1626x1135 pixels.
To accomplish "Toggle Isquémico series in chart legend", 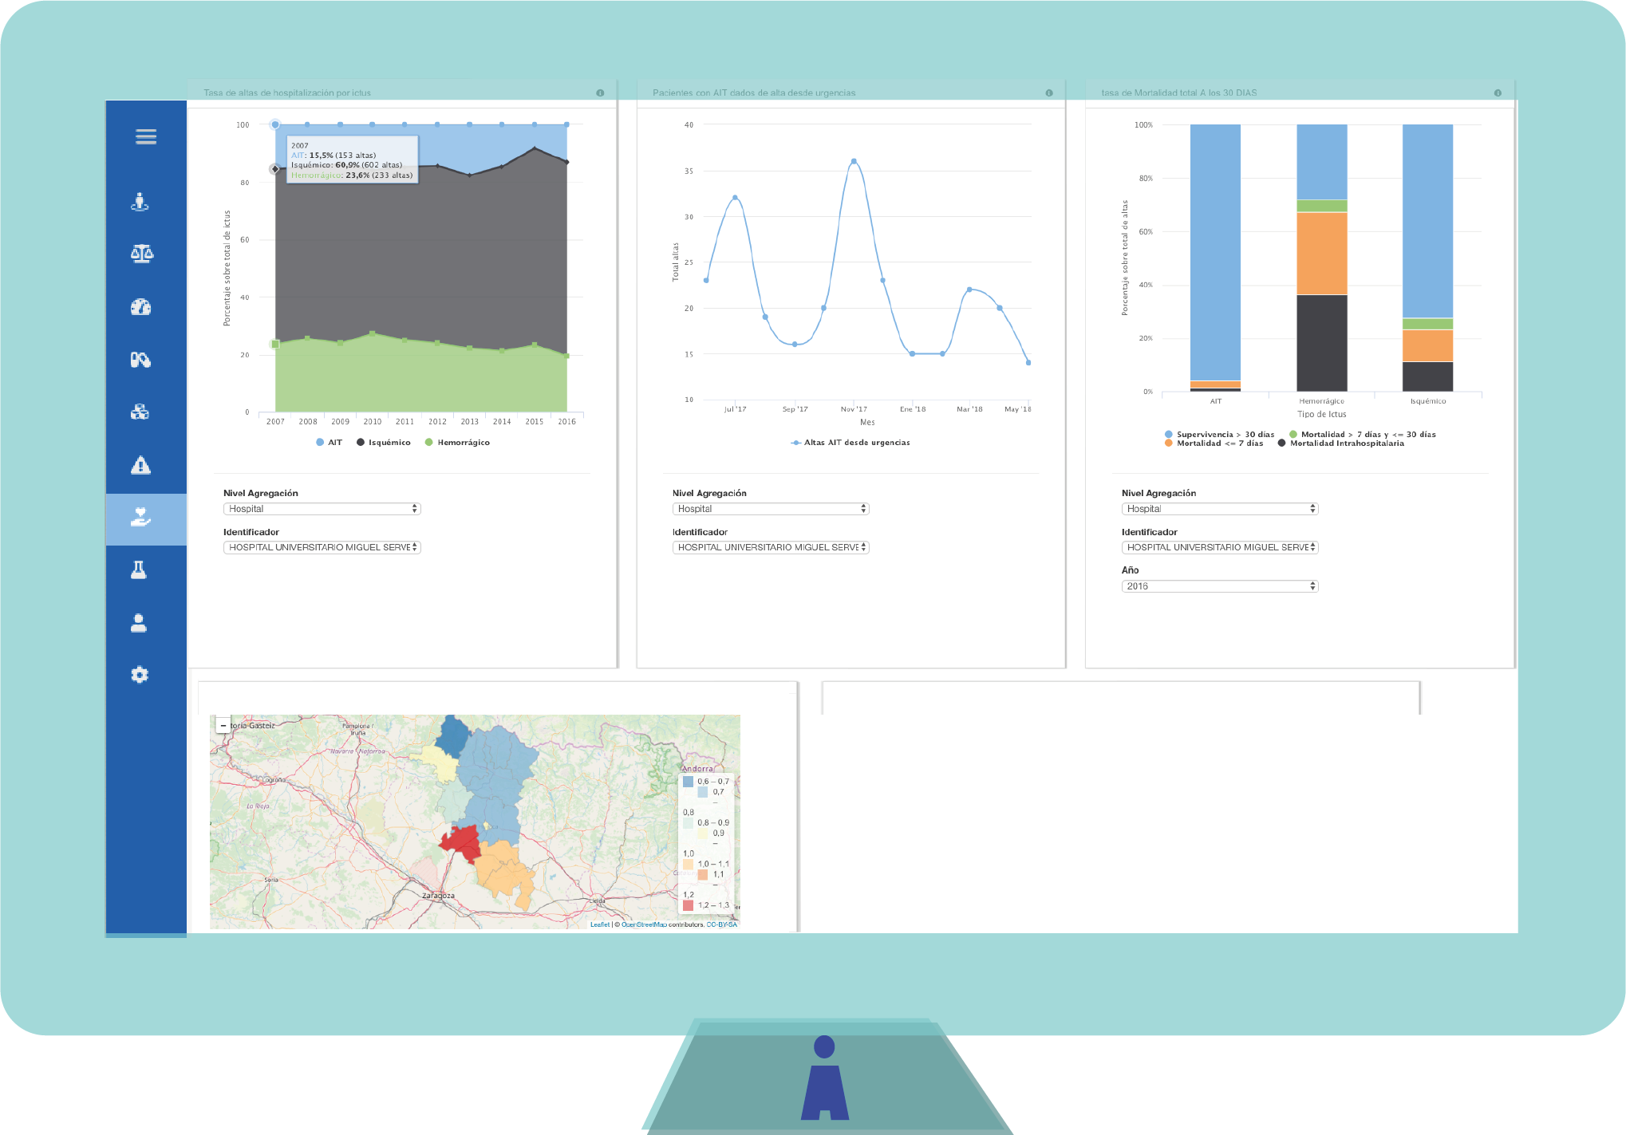I will pyautogui.click(x=389, y=443).
